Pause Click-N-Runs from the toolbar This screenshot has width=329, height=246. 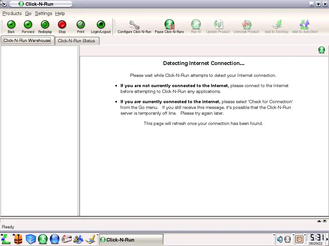pos(169,27)
